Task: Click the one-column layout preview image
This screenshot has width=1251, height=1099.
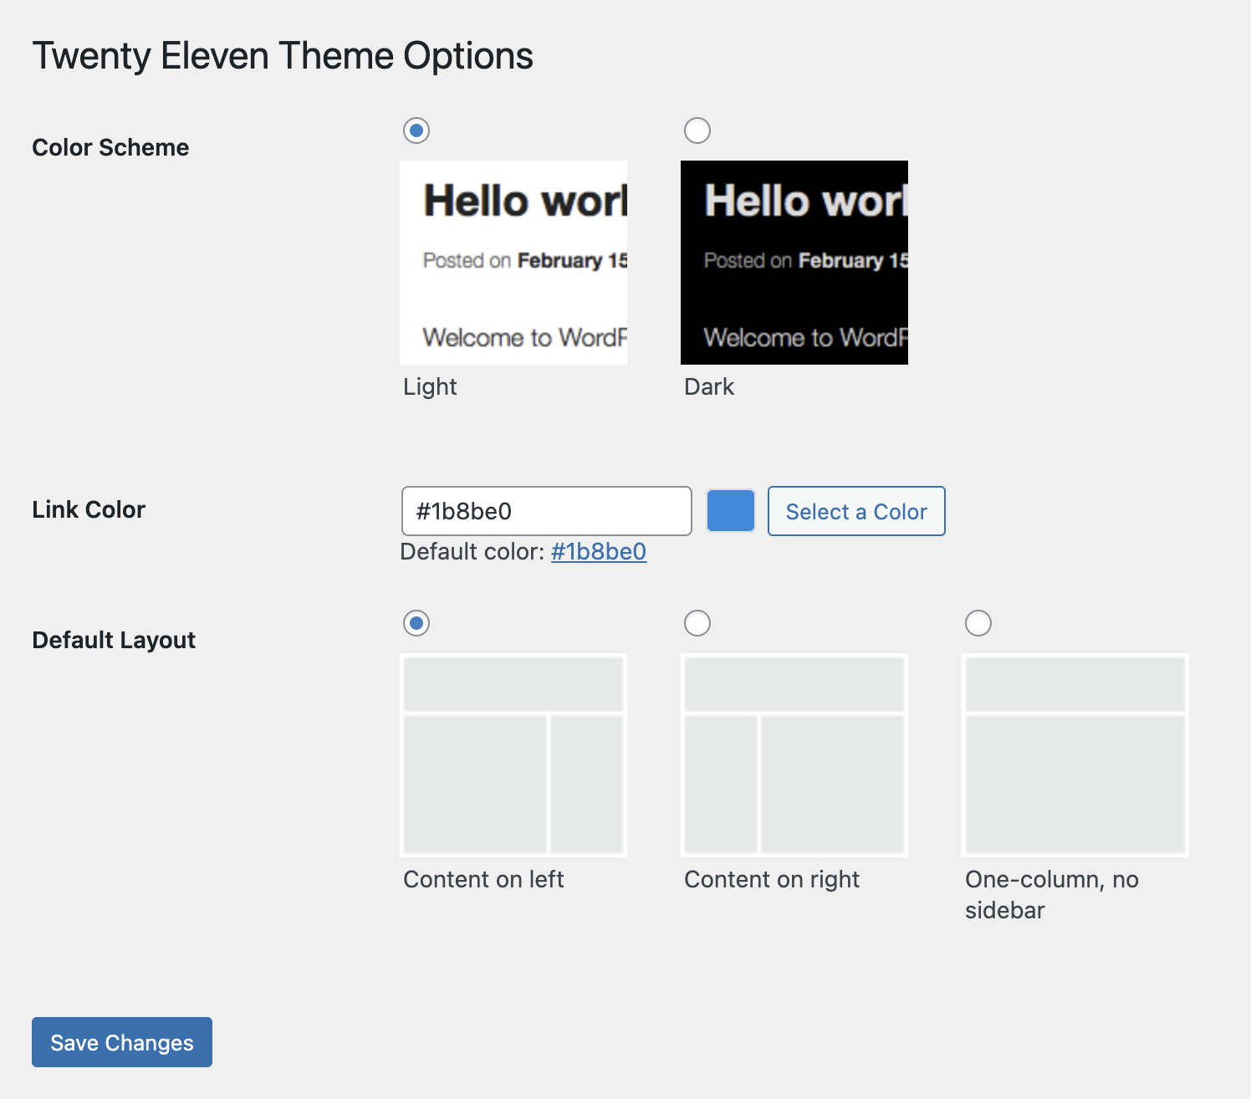Action: [1075, 754]
